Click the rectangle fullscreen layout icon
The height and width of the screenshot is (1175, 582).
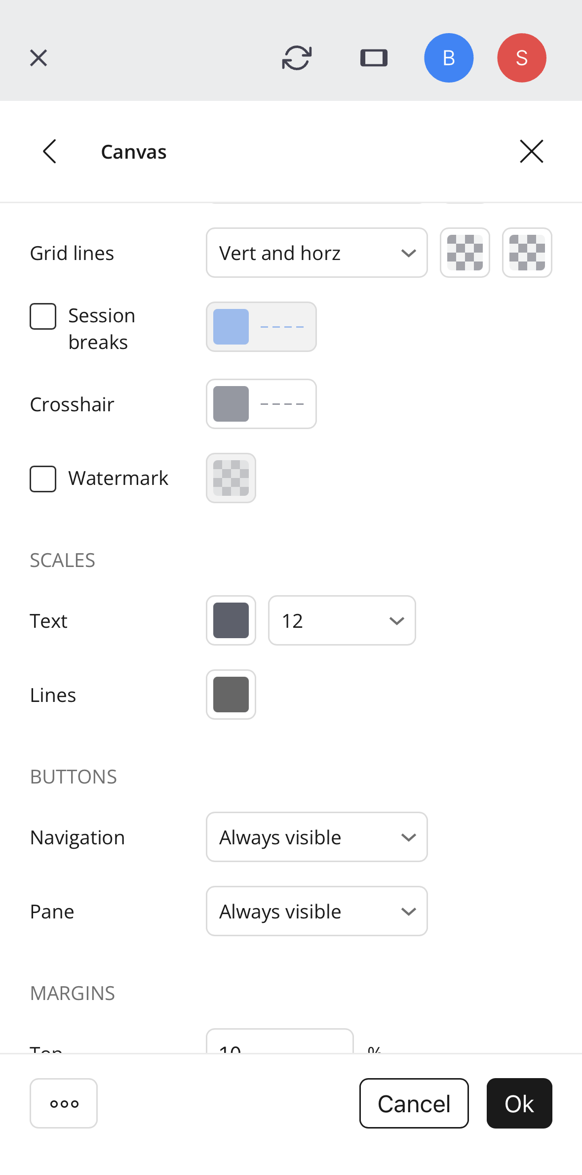coord(374,58)
